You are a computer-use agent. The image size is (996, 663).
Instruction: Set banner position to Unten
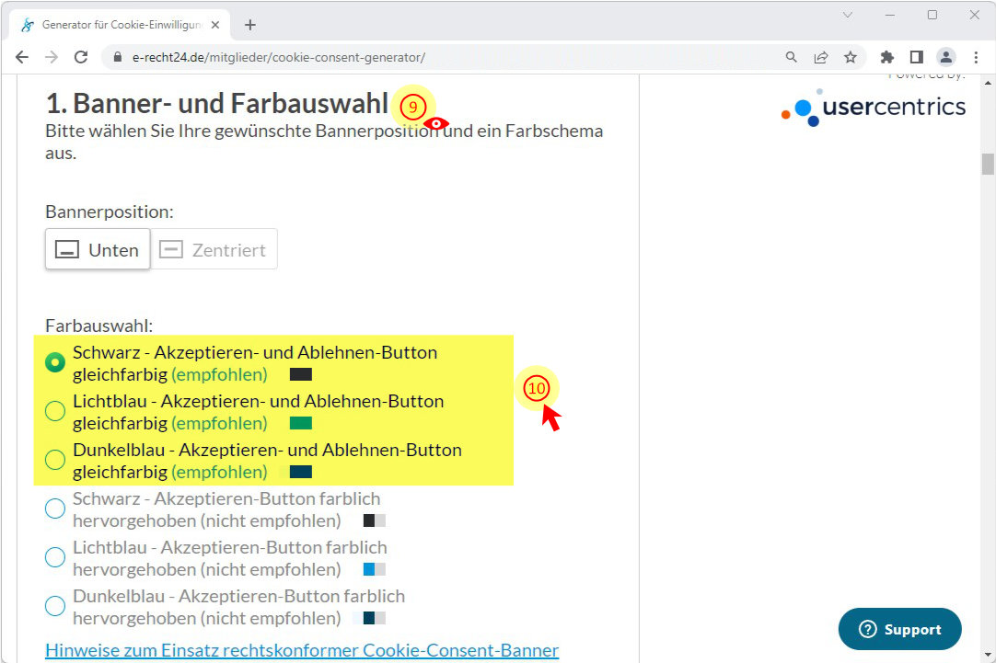coord(98,249)
